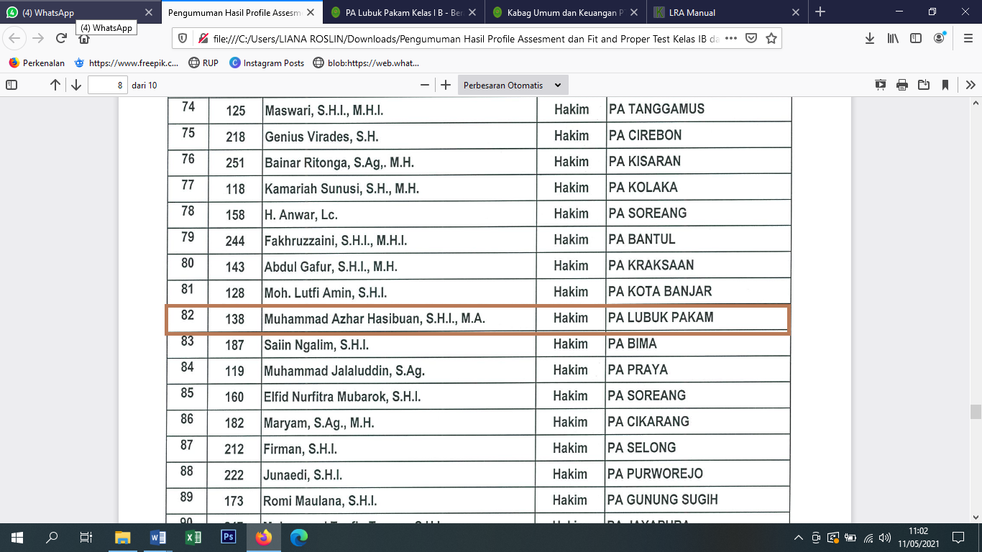The height and width of the screenshot is (552, 982).
Task: Click the PDF vertical scrollbar thumb
Action: click(x=976, y=412)
